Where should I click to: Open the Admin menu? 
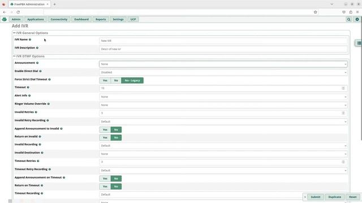coord(16,20)
